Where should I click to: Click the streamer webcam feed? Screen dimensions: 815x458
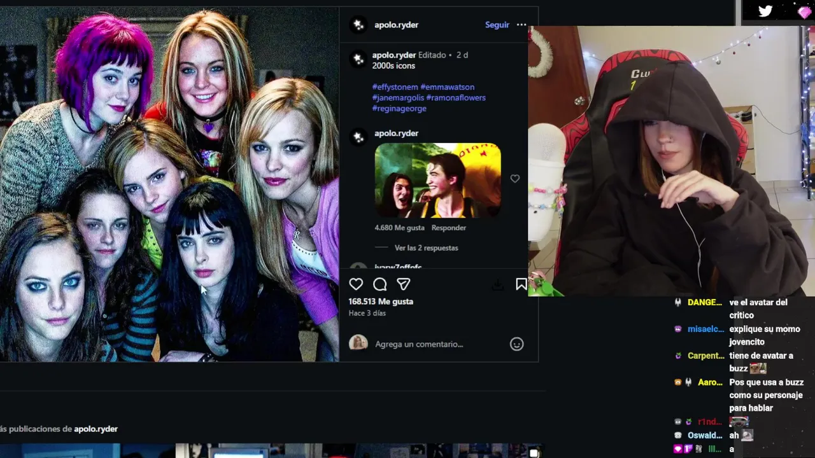[671, 161]
